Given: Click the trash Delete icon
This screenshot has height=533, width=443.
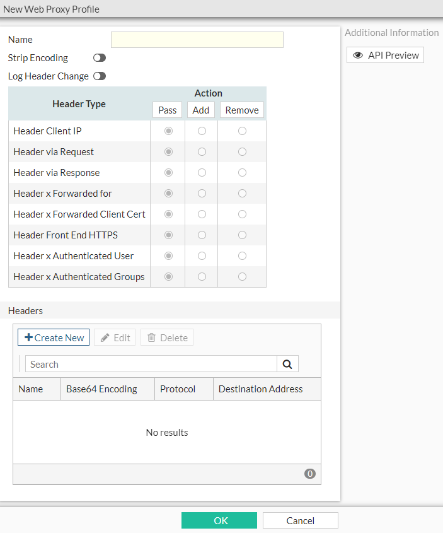Looking at the screenshot, I should coord(152,337).
